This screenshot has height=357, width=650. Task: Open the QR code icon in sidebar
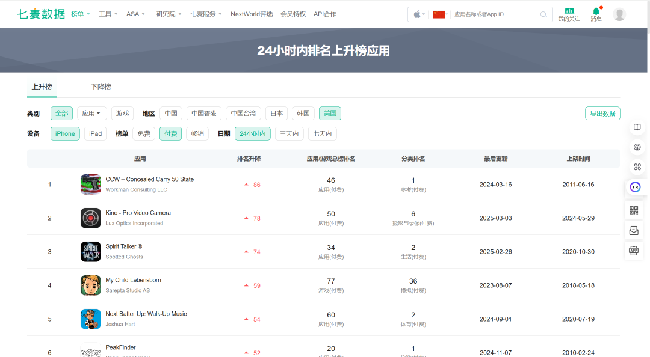click(634, 210)
